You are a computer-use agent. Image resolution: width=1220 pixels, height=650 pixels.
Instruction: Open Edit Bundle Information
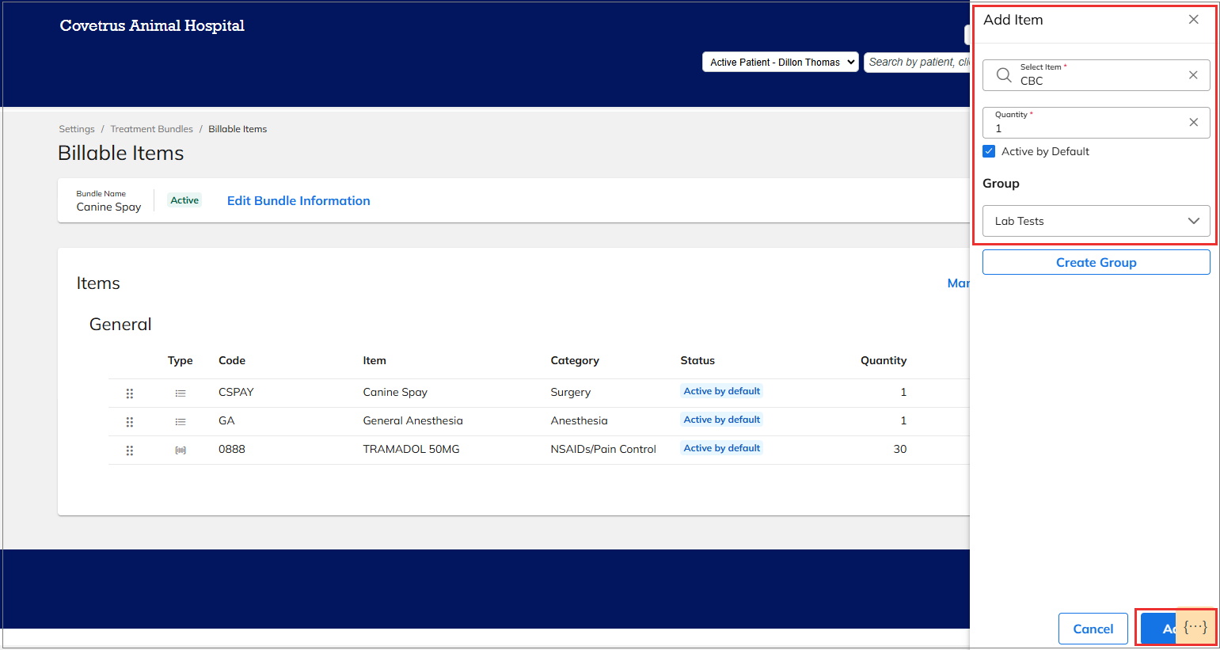tap(298, 200)
